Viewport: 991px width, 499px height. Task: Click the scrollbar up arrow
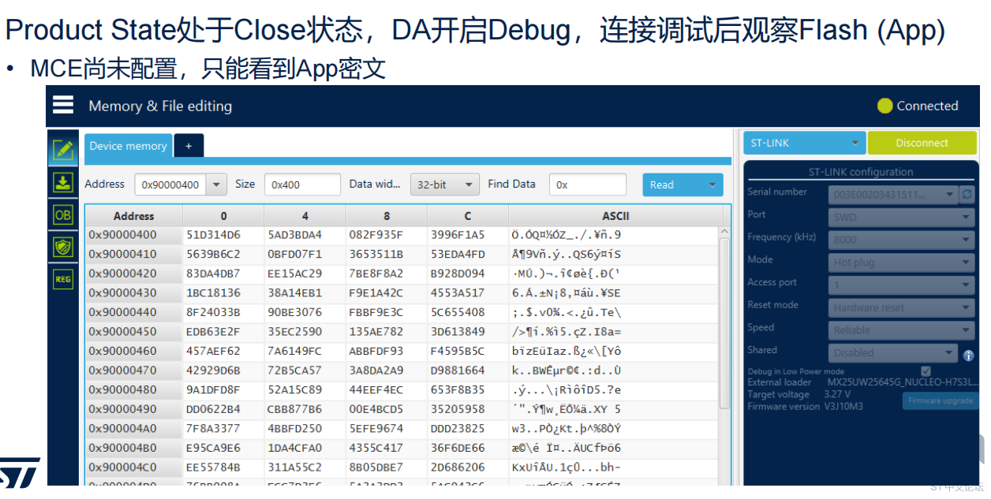[x=725, y=232]
